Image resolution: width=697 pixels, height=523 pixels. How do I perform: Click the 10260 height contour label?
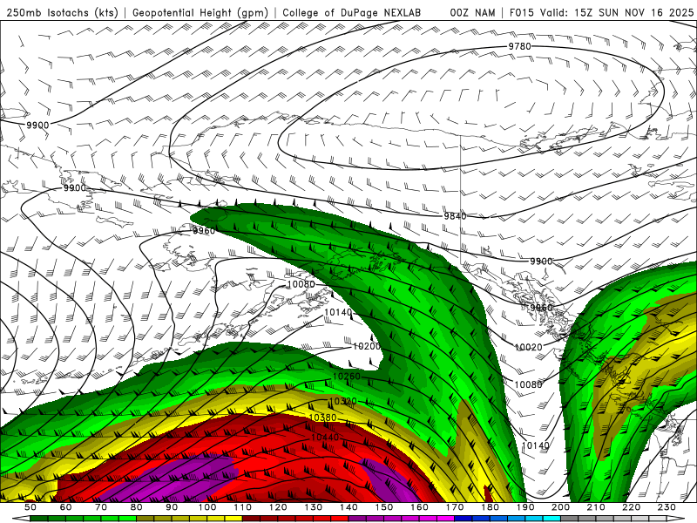346,377
